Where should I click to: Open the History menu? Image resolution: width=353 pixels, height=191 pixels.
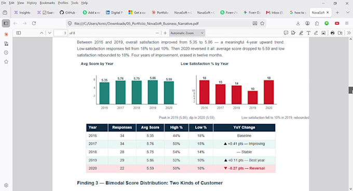32,3
